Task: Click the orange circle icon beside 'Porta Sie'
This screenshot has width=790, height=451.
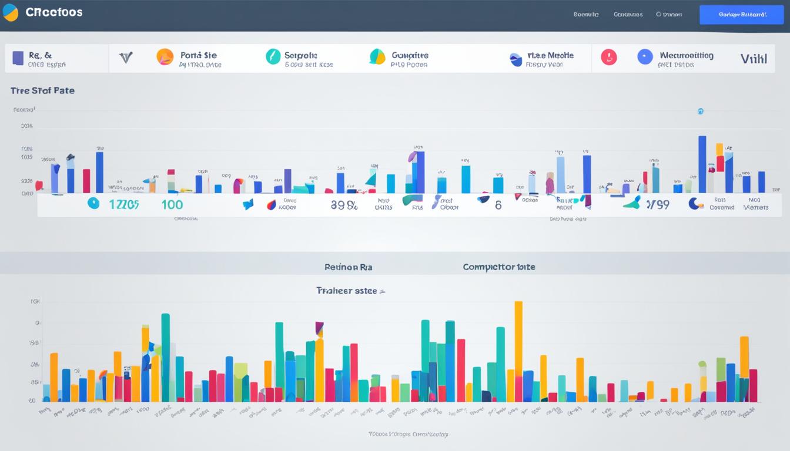Action: 165,57
